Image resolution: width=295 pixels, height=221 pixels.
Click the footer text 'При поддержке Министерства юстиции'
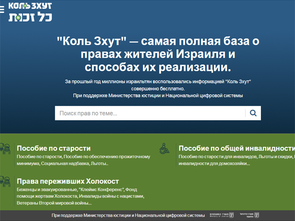point(128,215)
